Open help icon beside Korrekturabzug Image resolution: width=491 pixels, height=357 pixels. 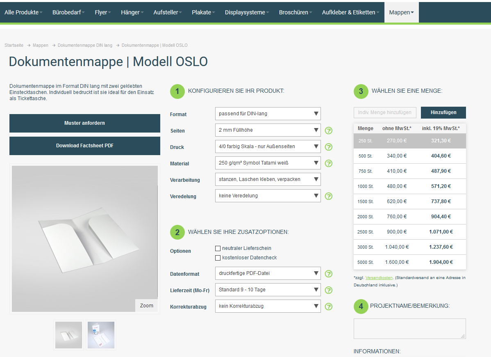[328, 307]
